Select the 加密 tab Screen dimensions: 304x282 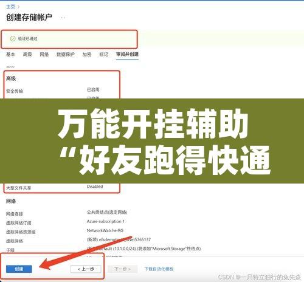(x=87, y=54)
